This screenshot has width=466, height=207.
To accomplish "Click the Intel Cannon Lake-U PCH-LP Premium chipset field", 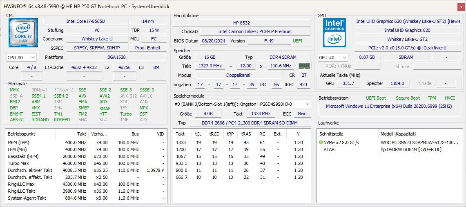I will (x=255, y=31).
